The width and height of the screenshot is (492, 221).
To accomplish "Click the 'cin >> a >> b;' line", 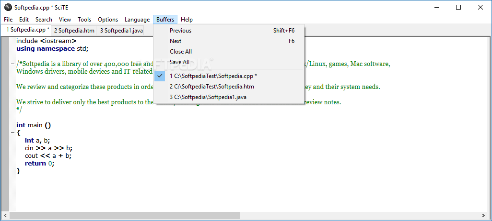I will click(48, 148).
